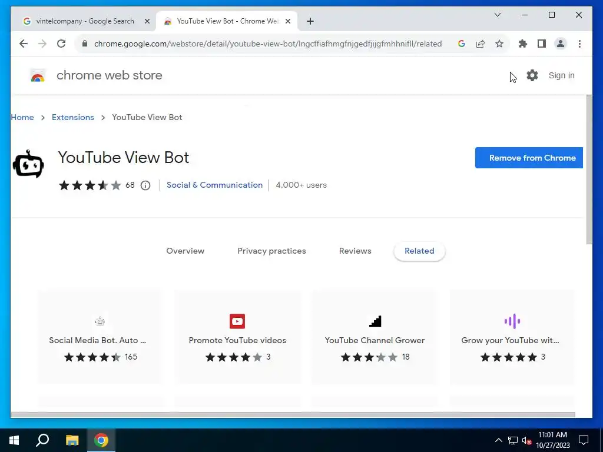
Task: Click the Chrome taskbar icon
Action: (x=101, y=440)
